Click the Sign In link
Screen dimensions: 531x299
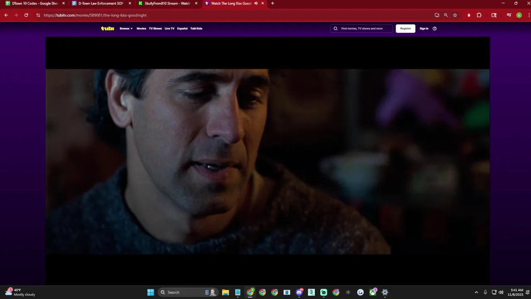pyautogui.click(x=424, y=29)
